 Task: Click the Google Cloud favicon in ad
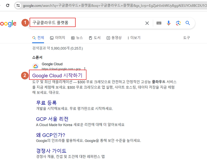[36, 66]
